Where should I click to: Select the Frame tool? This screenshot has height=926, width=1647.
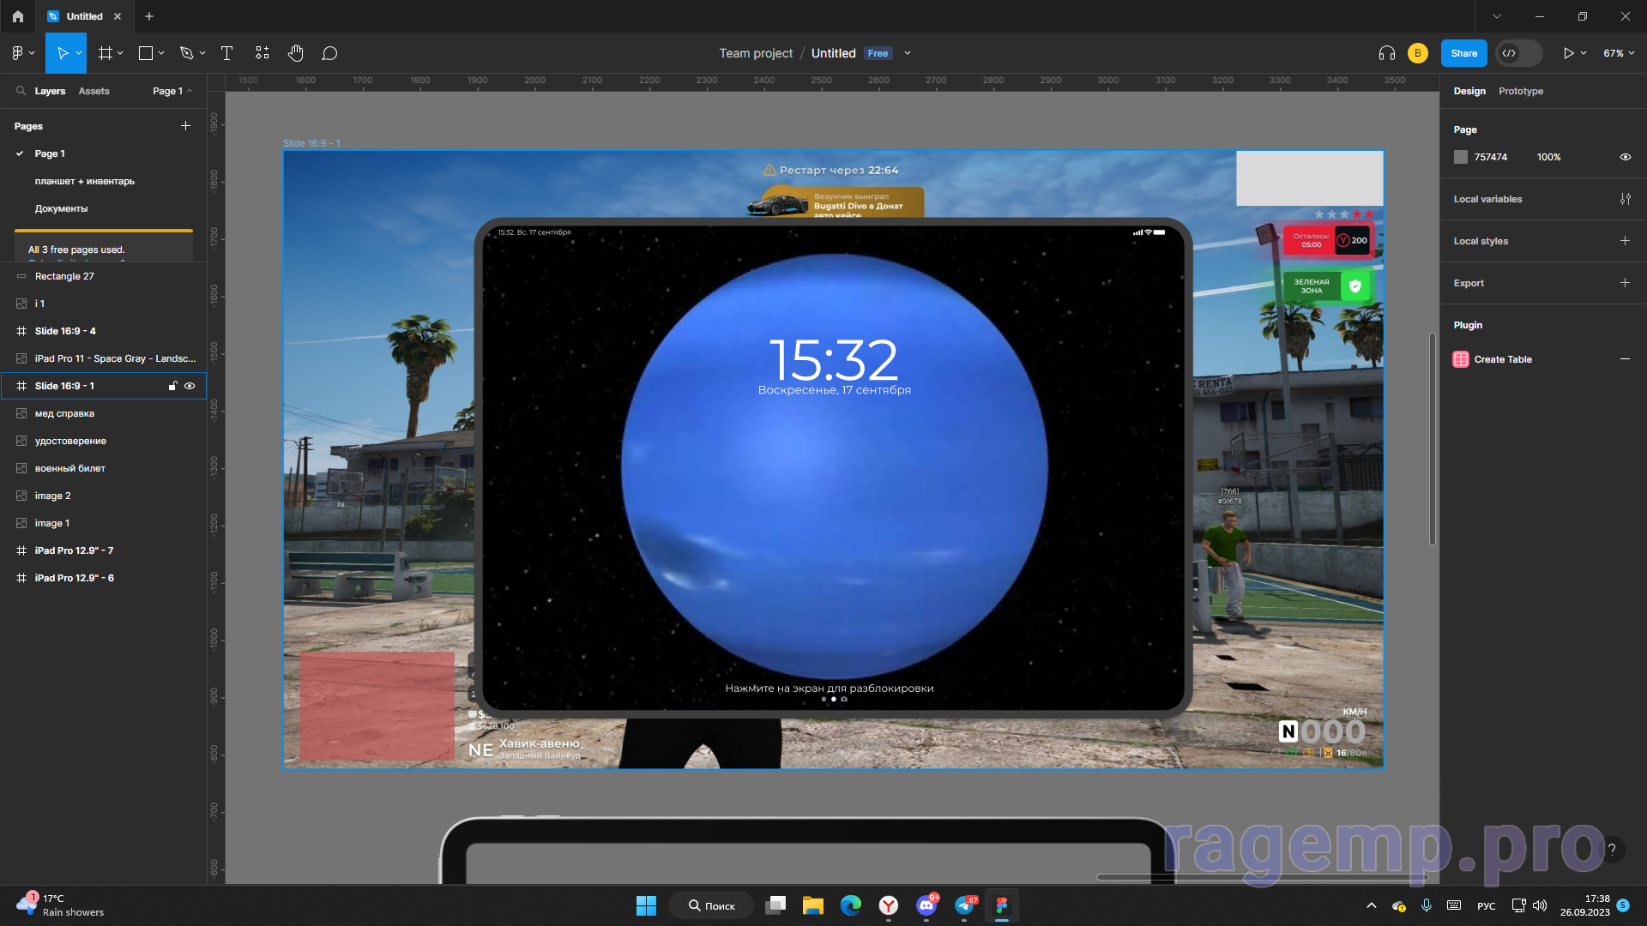click(x=106, y=53)
